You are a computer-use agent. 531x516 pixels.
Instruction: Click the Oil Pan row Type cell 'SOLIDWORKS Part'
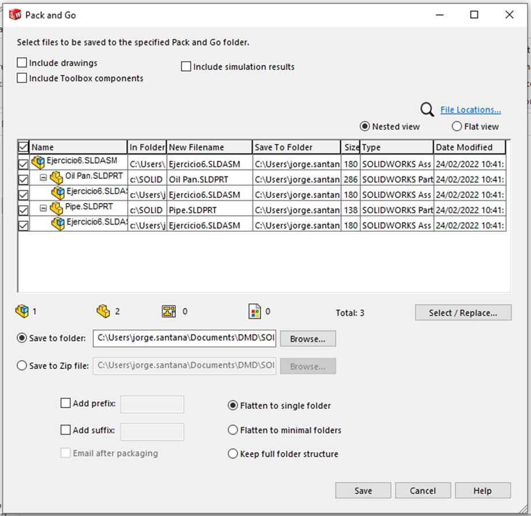pos(397,179)
